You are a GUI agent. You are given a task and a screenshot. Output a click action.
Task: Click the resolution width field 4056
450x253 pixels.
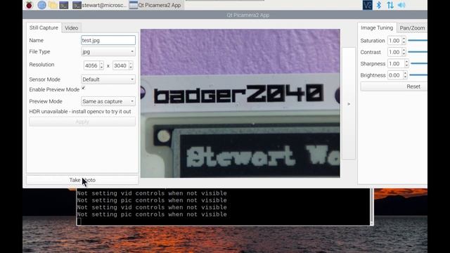coord(91,65)
